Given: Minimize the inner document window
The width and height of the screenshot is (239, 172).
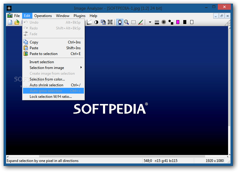Looking at the screenshot, I should coord(216,16).
